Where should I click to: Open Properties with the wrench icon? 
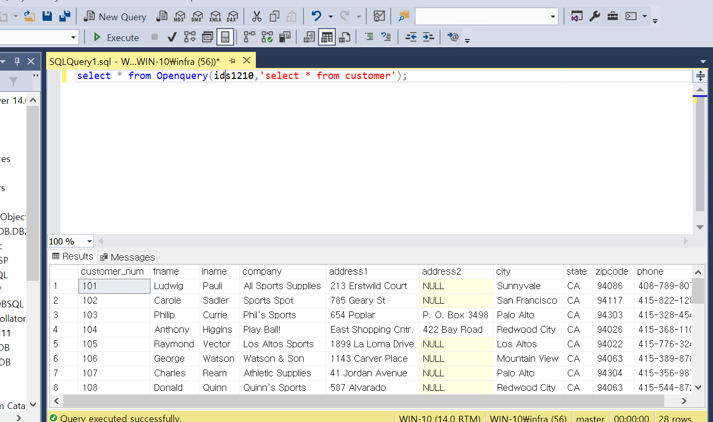tap(595, 17)
